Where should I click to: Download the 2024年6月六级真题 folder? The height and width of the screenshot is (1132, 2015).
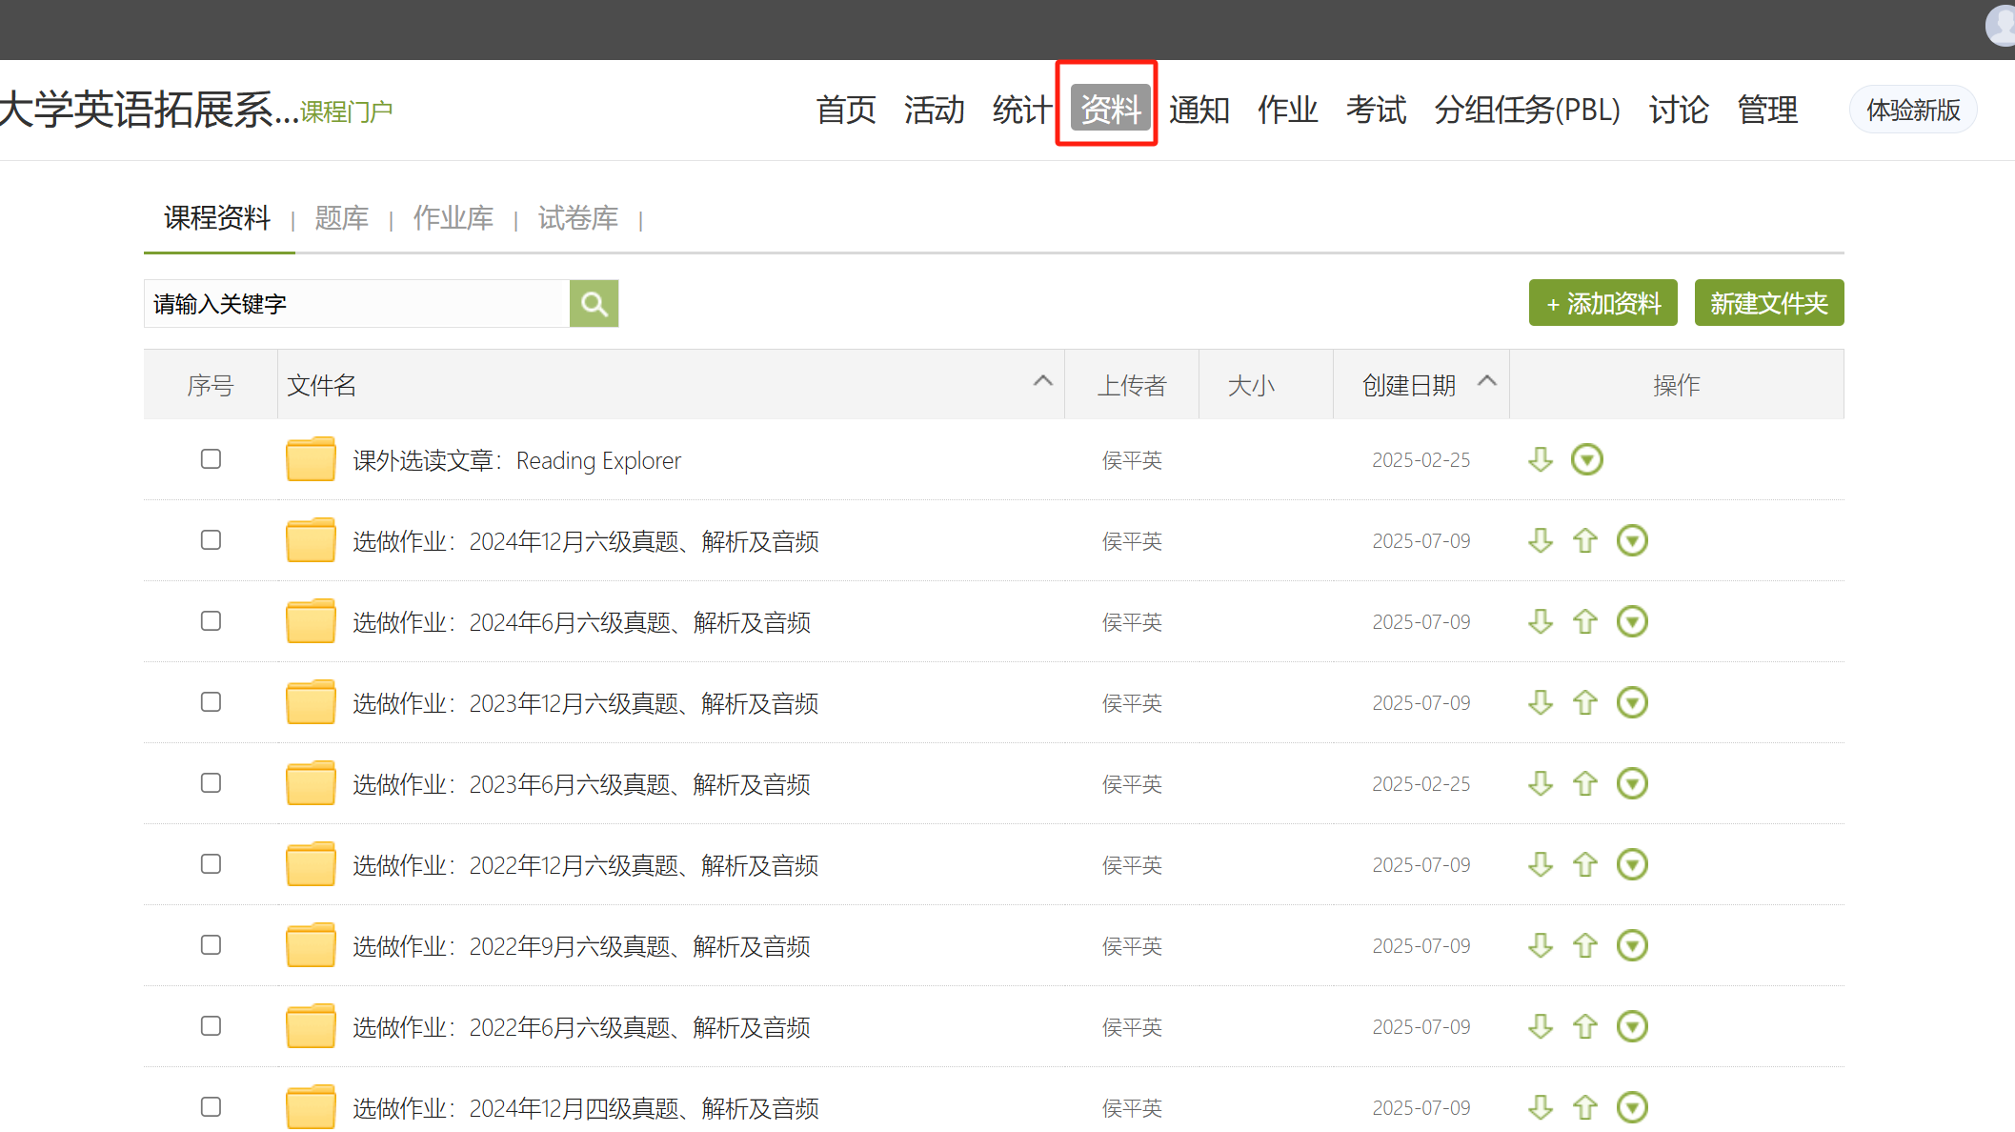click(1541, 622)
